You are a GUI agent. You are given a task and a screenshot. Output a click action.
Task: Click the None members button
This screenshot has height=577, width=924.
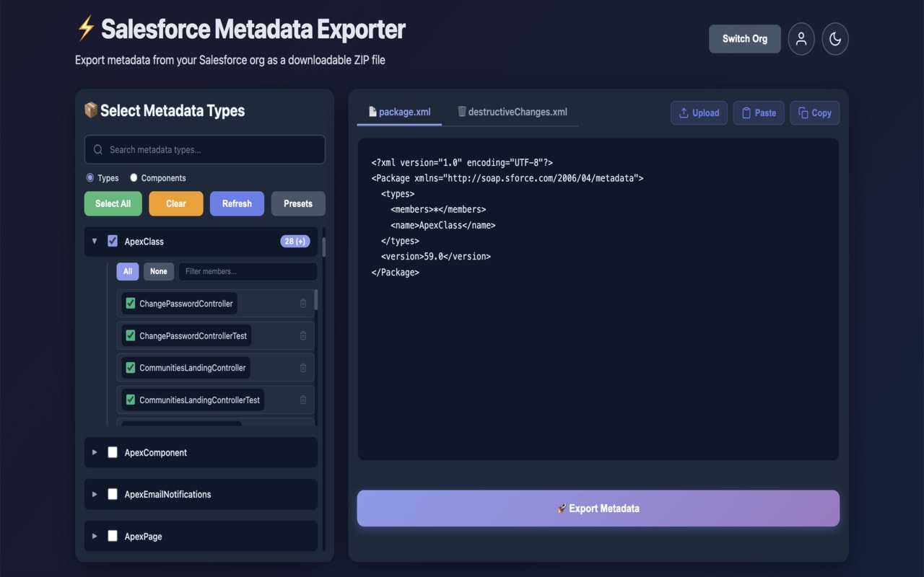tap(159, 271)
